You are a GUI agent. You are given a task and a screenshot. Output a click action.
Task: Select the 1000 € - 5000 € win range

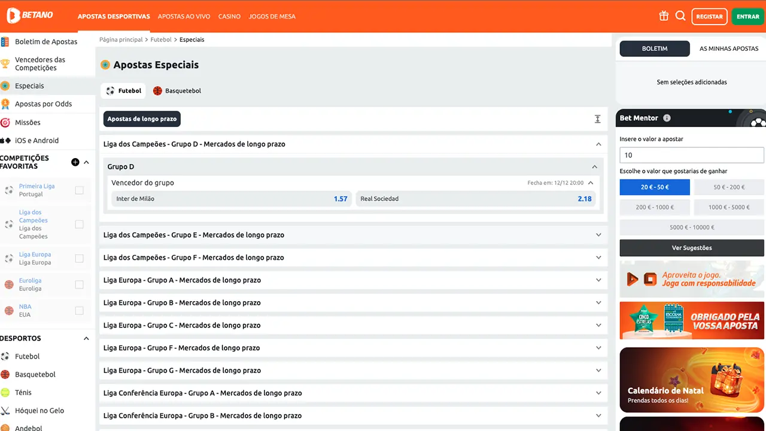[729, 207]
